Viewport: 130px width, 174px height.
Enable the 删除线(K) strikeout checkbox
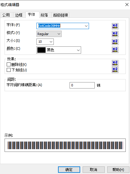tap(9, 65)
